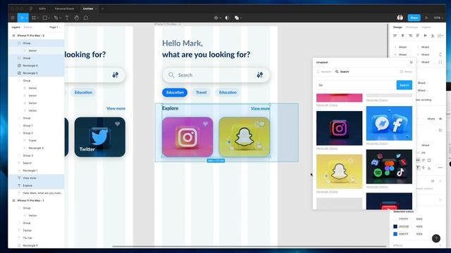The width and height of the screenshot is (451, 253).
Task: Click the Align right icon
Action: pyautogui.click(x=410, y=36)
